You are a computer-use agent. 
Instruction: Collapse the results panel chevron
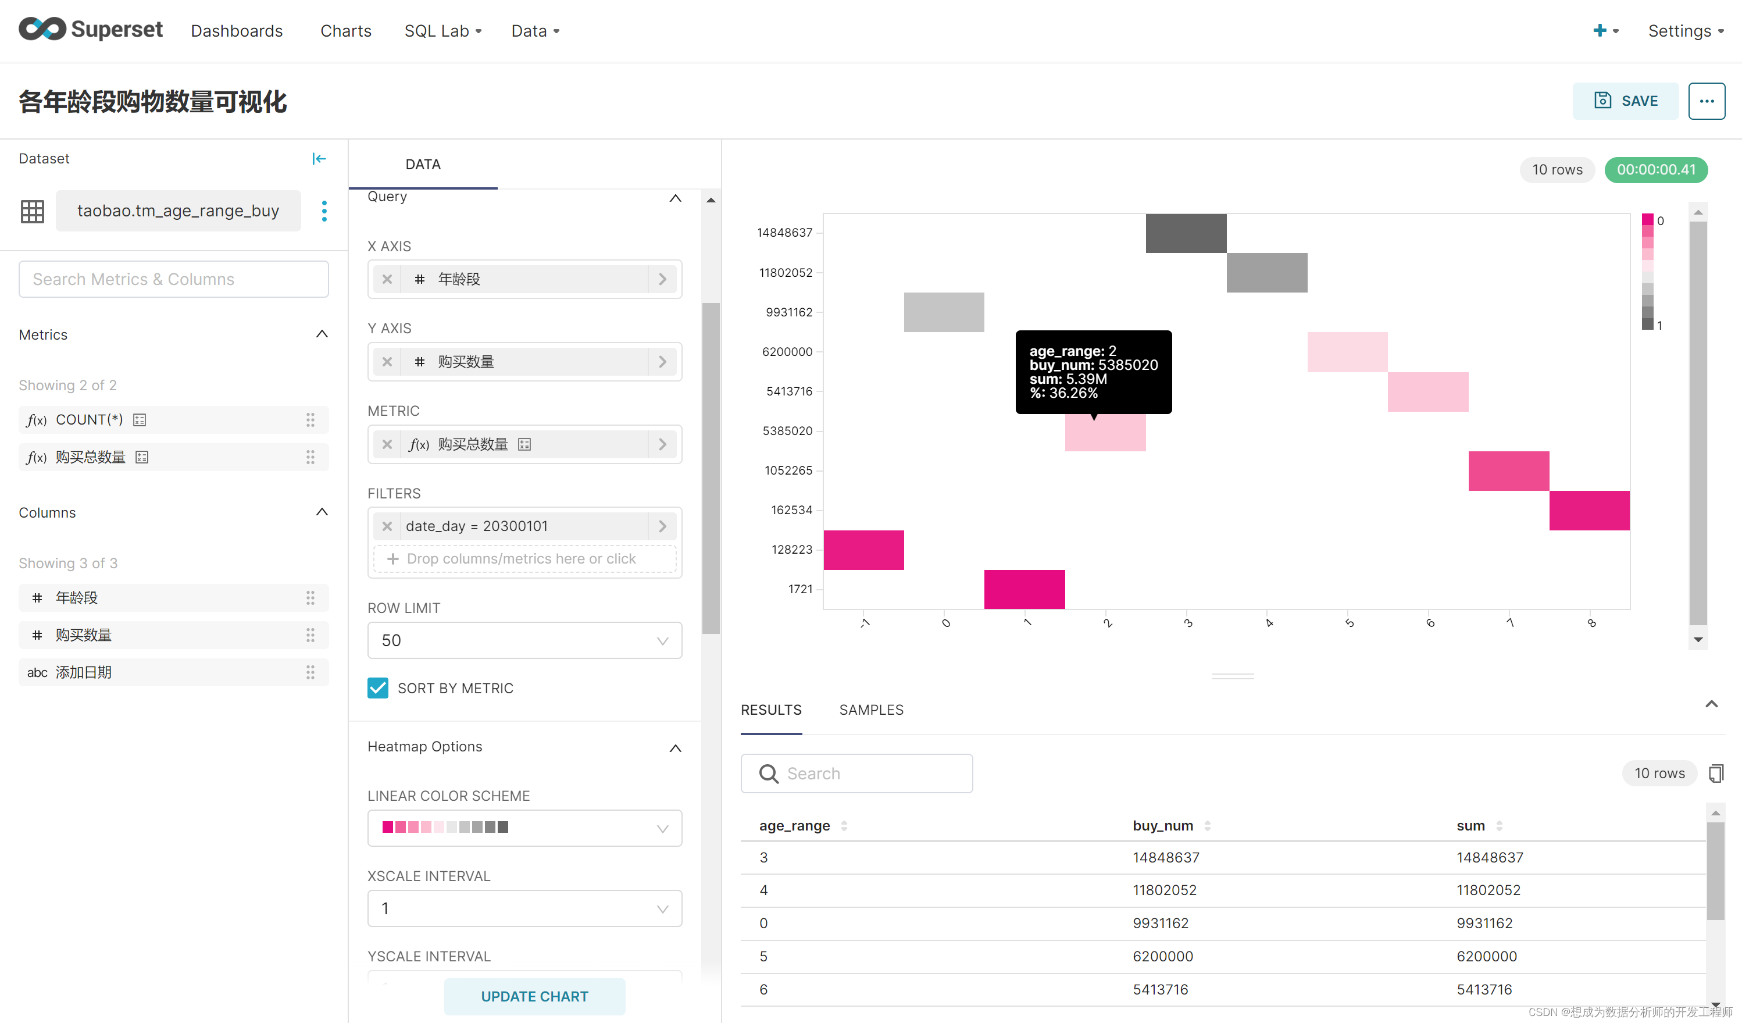(x=1711, y=704)
